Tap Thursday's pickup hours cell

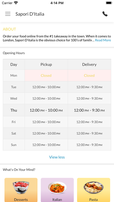(x=46, y=110)
